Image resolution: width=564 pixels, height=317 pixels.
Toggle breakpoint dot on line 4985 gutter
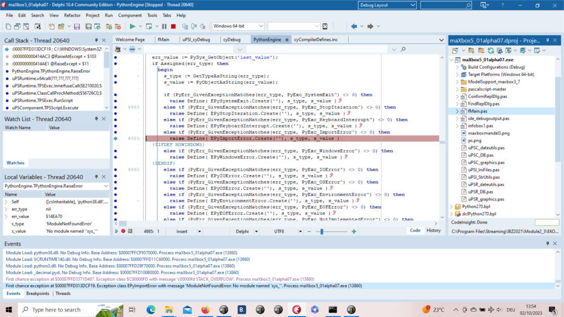coord(115,139)
